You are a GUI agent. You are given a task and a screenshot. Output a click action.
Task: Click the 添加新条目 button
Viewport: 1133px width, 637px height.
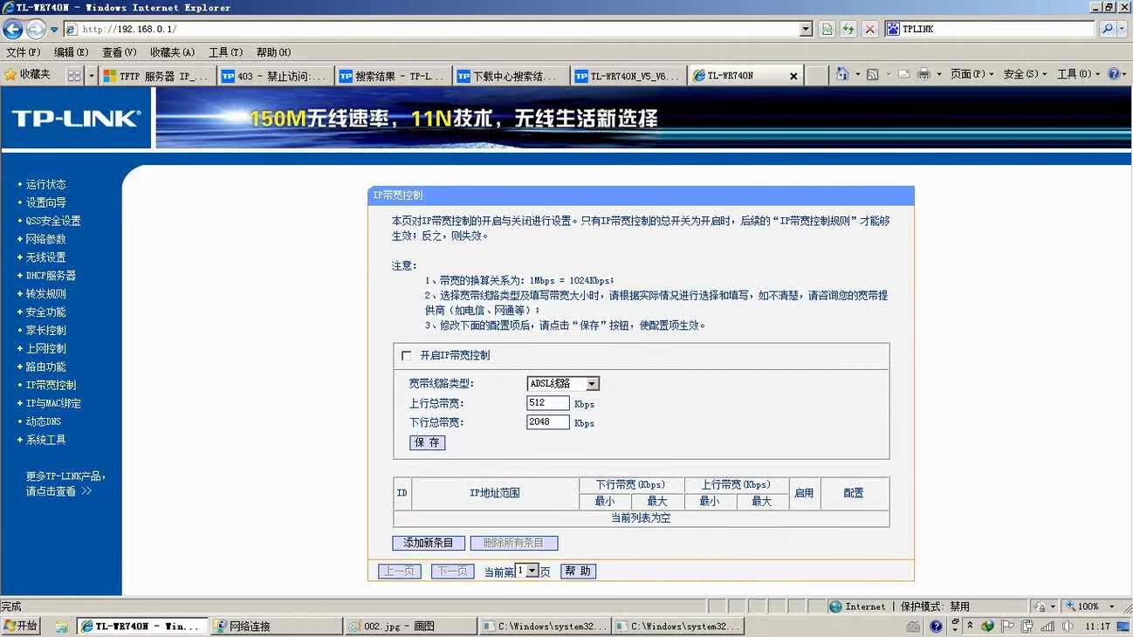tap(428, 543)
